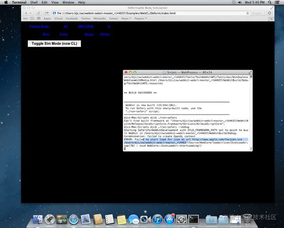Expand the Popular bookmarks dropdown
This screenshot has height=228, width=284.
pos(140,19)
